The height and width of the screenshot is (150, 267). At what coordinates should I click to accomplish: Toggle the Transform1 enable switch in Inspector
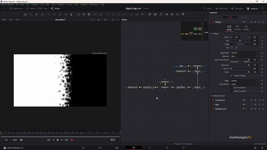212,100
